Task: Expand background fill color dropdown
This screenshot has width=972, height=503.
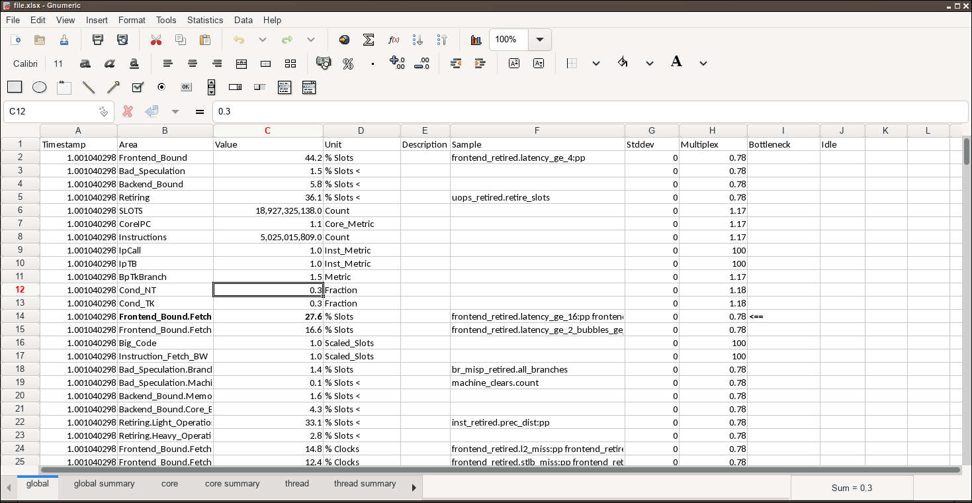Action: [650, 64]
